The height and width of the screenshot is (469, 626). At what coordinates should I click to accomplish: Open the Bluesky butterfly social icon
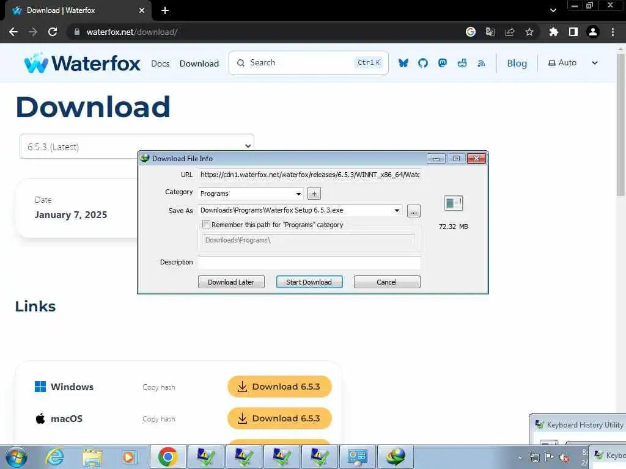[x=403, y=63]
